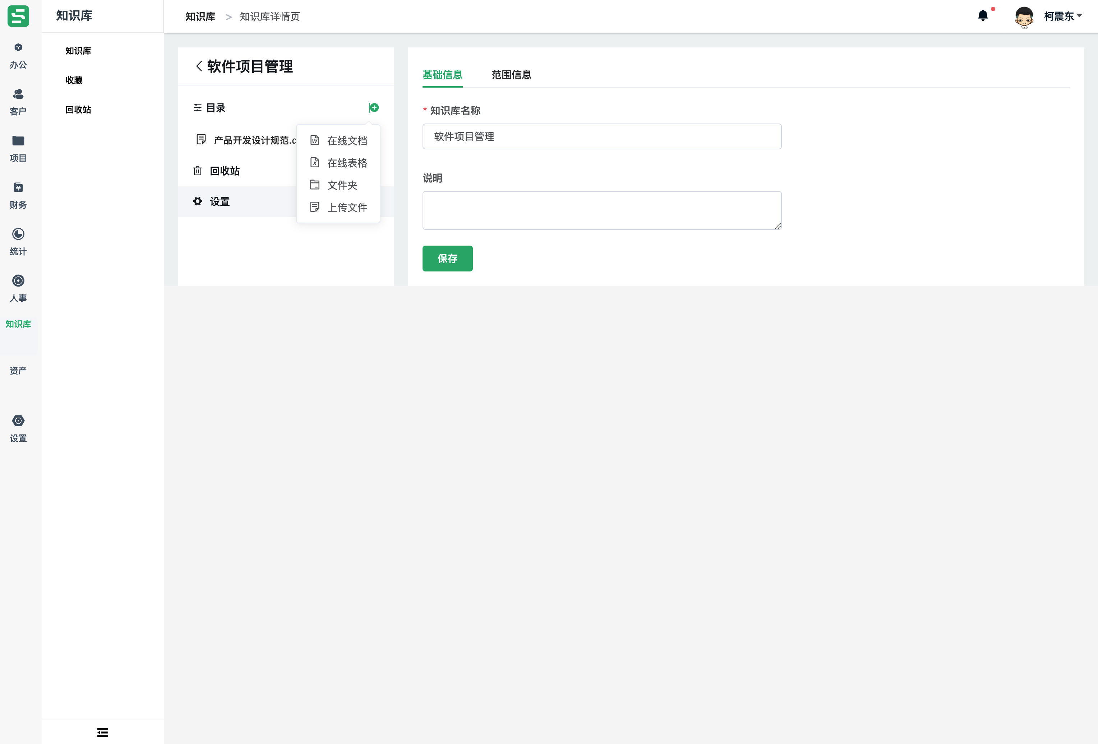This screenshot has width=1098, height=744.
Task: Choose 文件夹 from the popup menu
Action: pyautogui.click(x=338, y=185)
